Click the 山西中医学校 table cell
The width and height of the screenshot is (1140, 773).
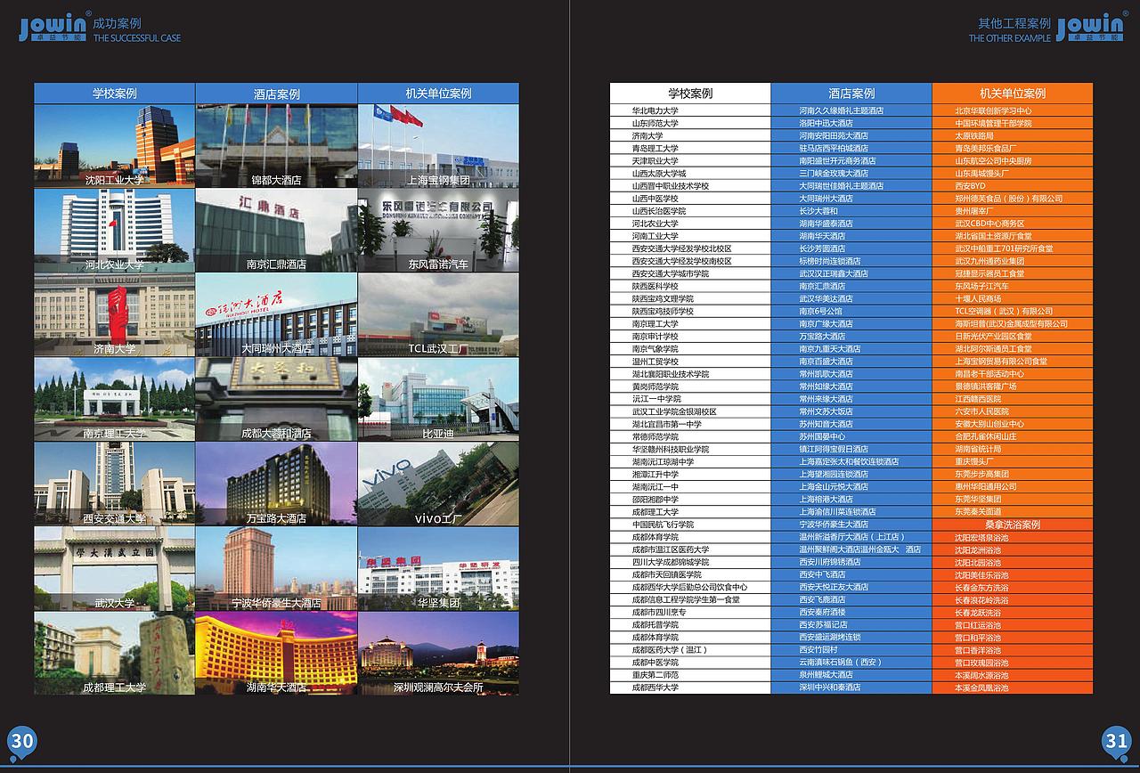coord(690,198)
